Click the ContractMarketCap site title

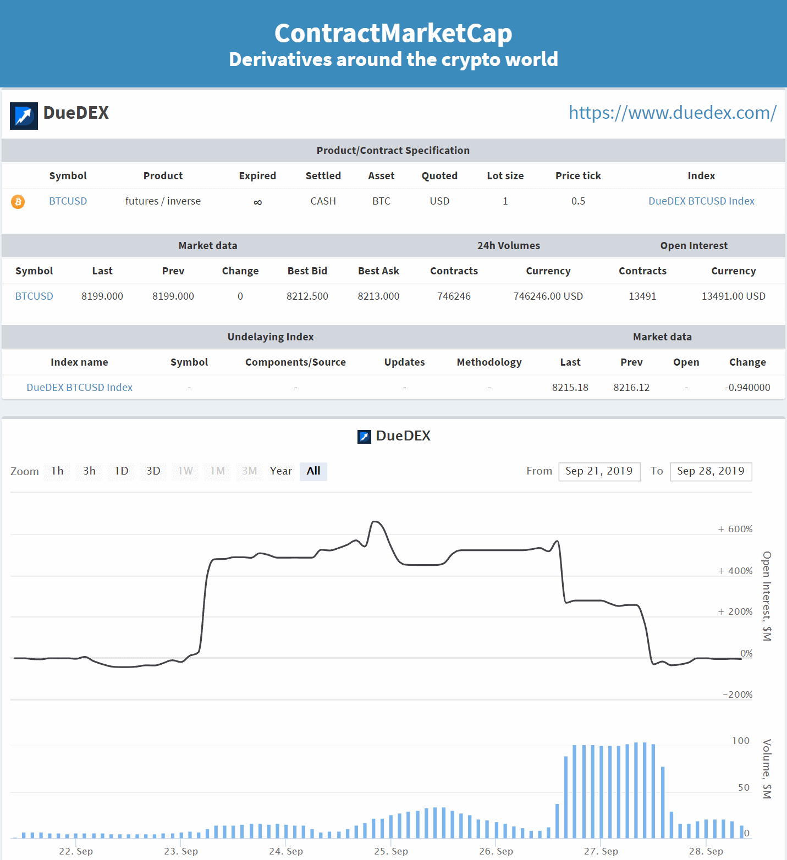pyautogui.click(x=393, y=33)
